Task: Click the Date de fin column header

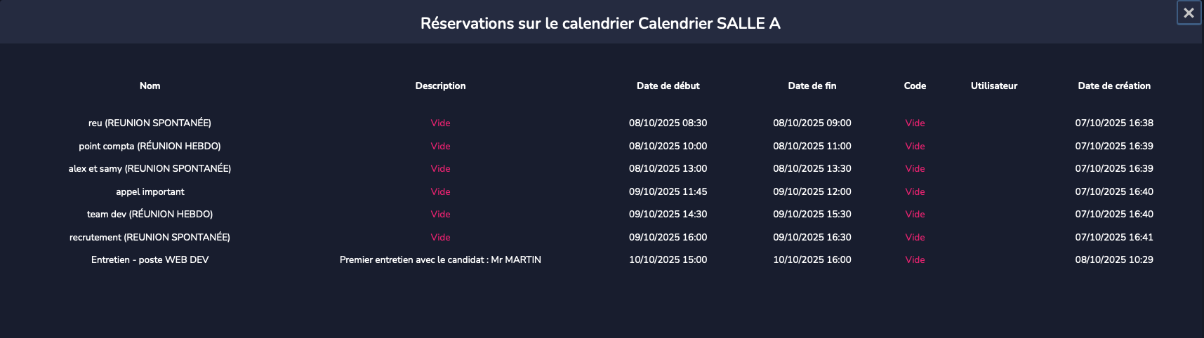Action: [x=812, y=86]
